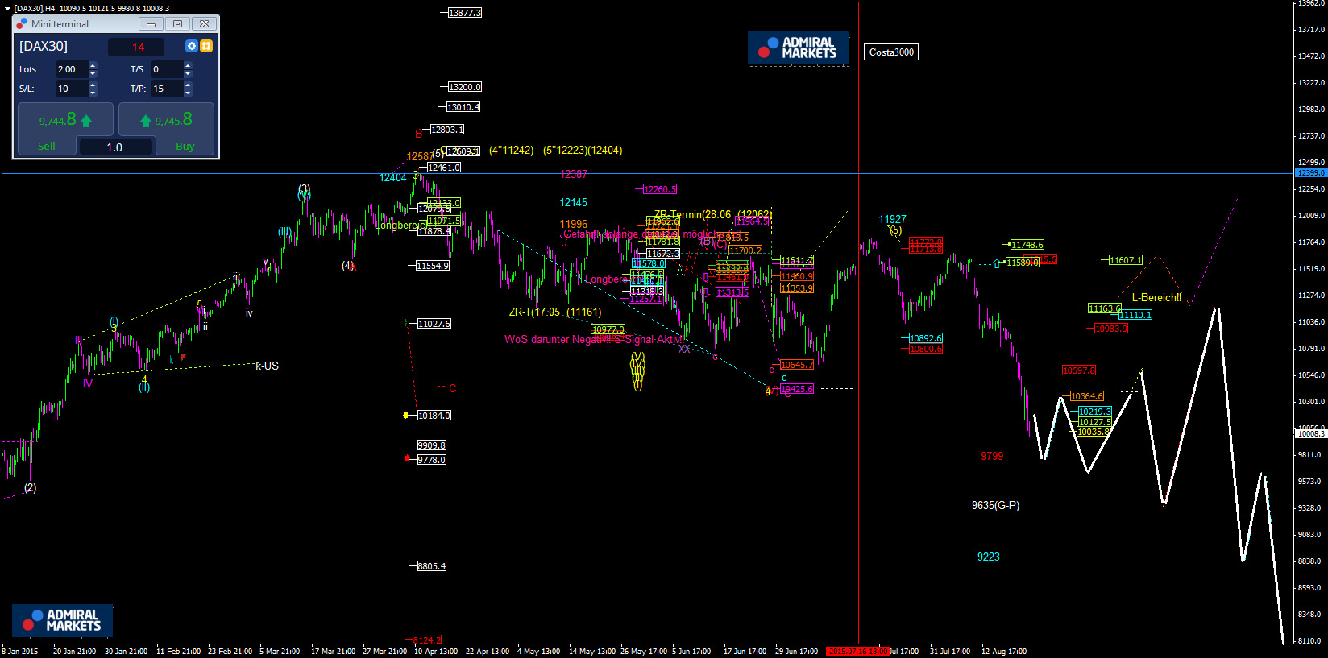Decrease T/S value with down arrow

[188, 73]
